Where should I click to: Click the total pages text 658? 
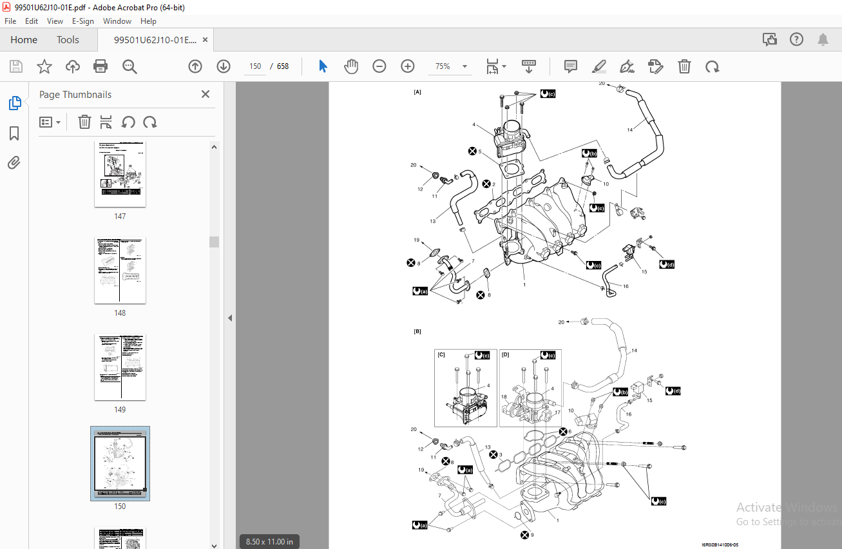click(282, 66)
